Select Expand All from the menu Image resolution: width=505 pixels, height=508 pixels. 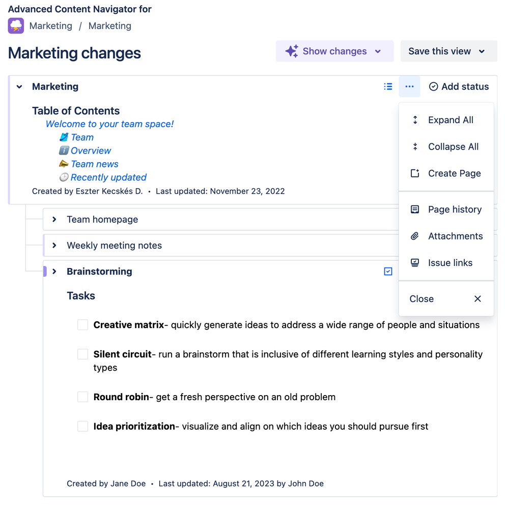pos(451,120)
